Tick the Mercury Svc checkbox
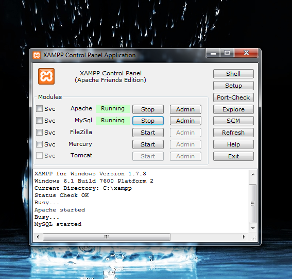The image size is (292, 279). click(39, 144)
